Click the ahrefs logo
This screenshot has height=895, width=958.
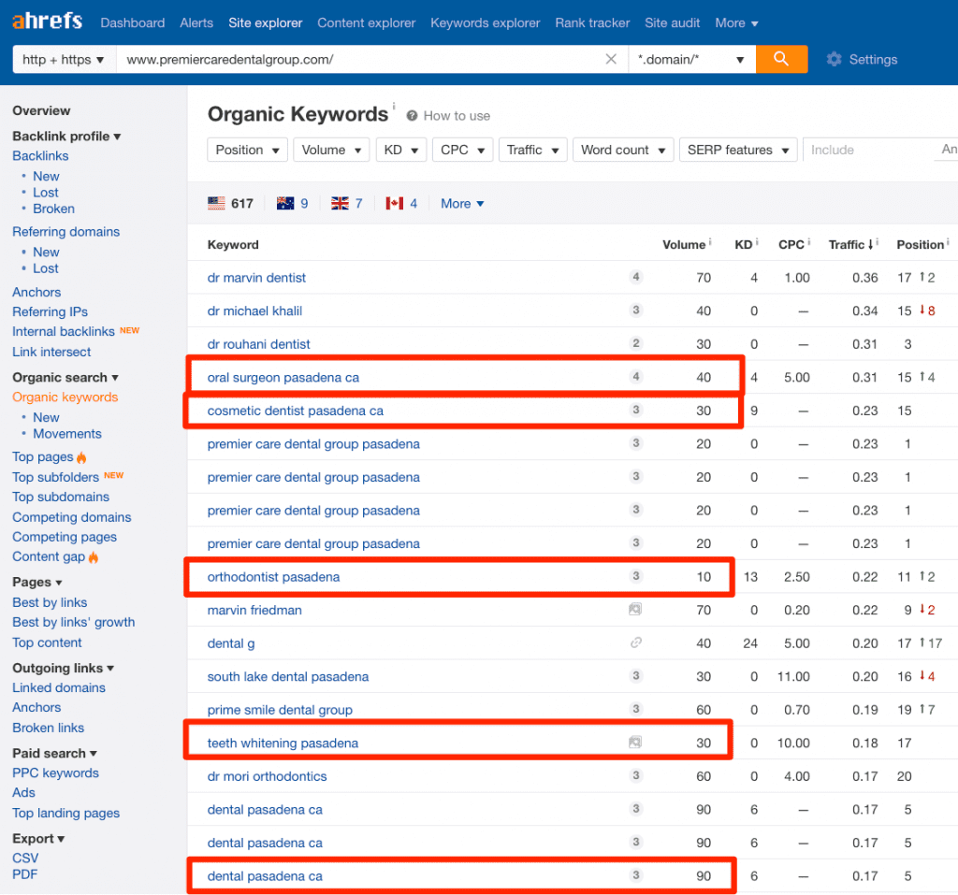tap(47, 22)
